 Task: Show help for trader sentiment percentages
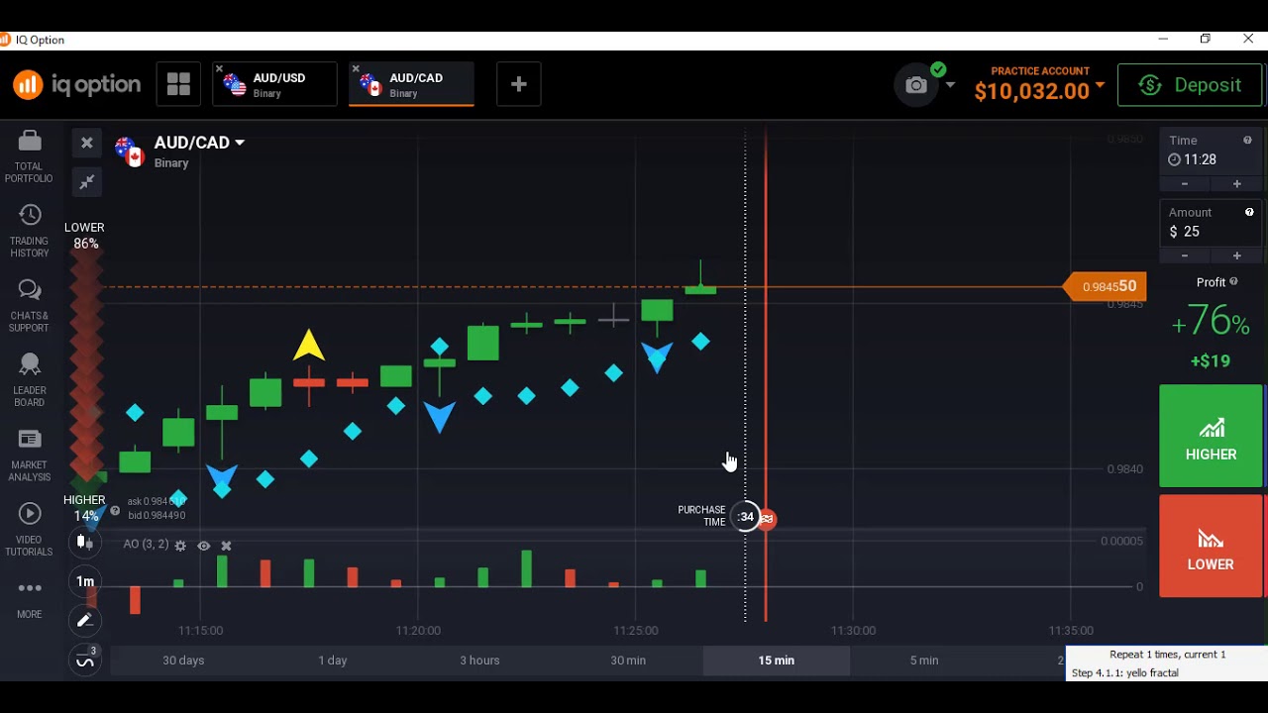[115, 511]
